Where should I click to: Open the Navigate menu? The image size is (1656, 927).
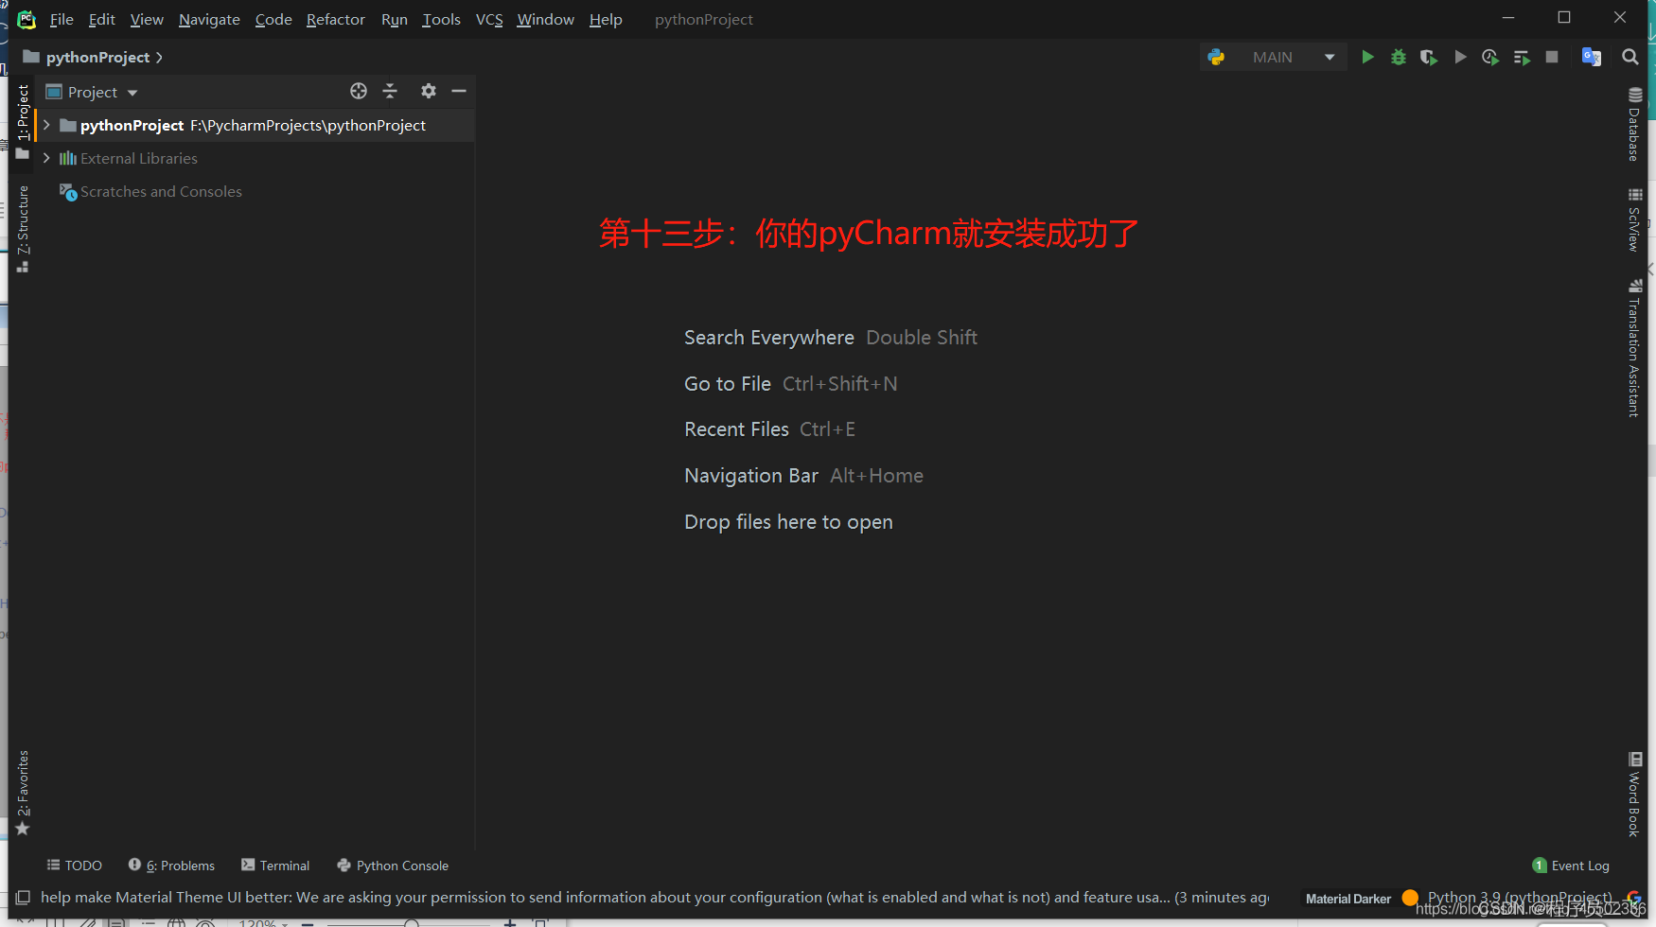click(x=209, y=19)
